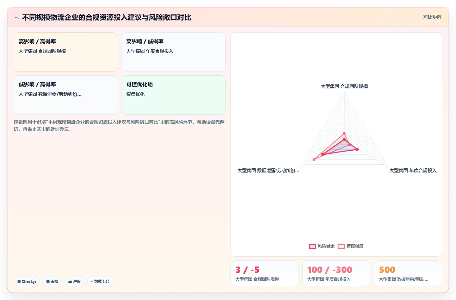The height and width of the screenshot is (300, 456).
Task: Select the 可控优化项 green card
Action: (x=173, y=95)
